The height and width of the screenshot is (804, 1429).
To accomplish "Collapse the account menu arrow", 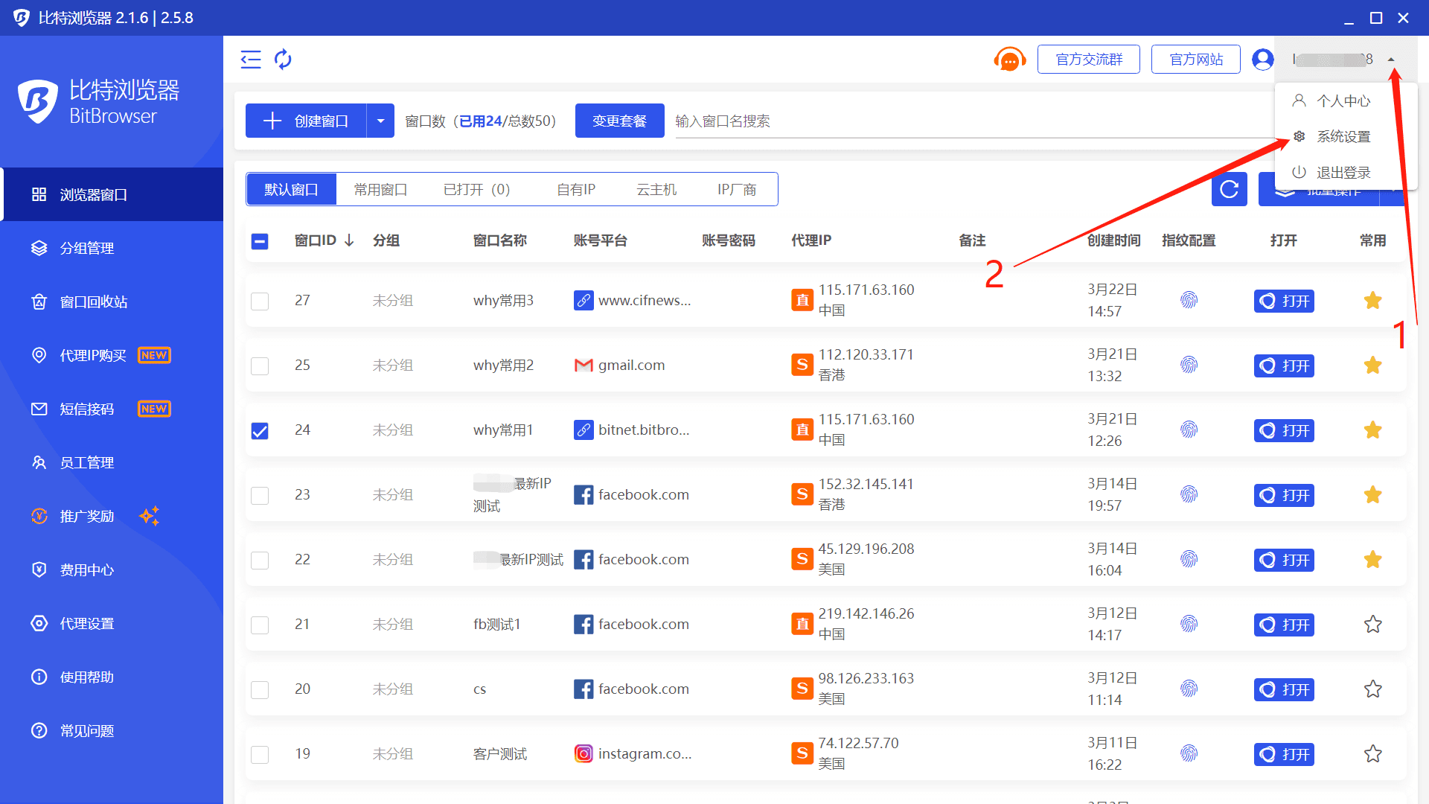I will point(1391,60).
